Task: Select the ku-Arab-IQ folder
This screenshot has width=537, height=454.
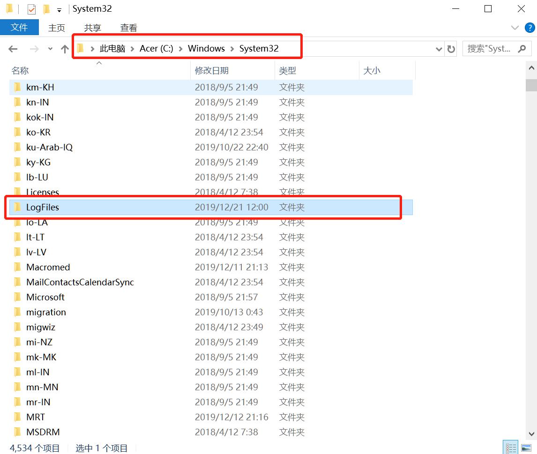Action: pos(211,147)
